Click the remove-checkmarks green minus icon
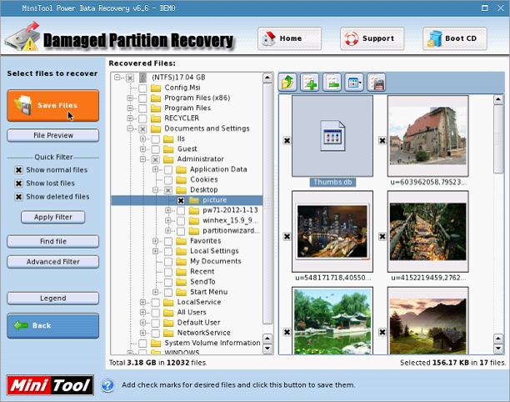Image resolution: width=510 pixels, height=402 pixels. click(332, 82)
